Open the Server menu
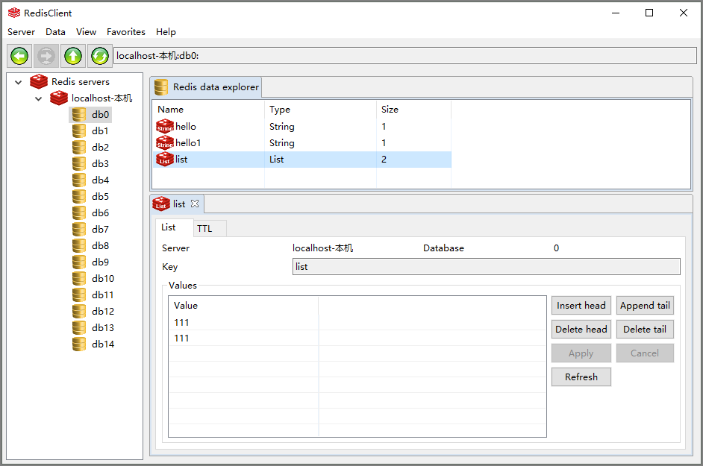The height and width of the screenshot is (466, 703). click(21, 32)
